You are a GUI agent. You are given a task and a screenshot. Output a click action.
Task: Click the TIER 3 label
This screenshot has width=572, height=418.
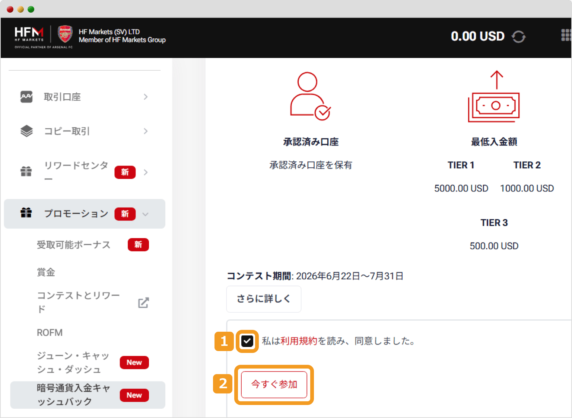494,223
